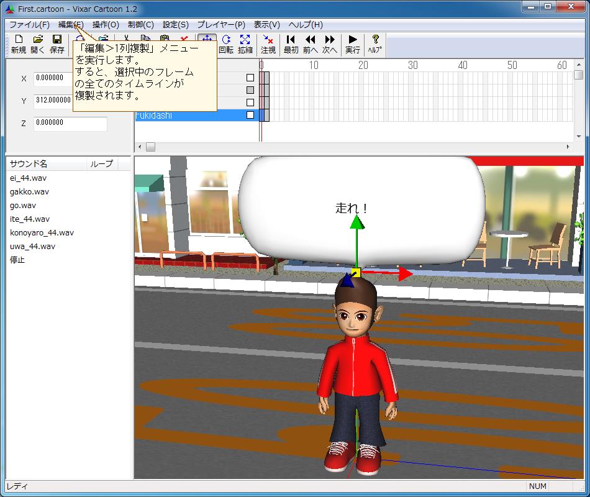The width and height of the screenshot is (590, 497).
Task: Step back with the 前へ button
Action: coord(311,44)
